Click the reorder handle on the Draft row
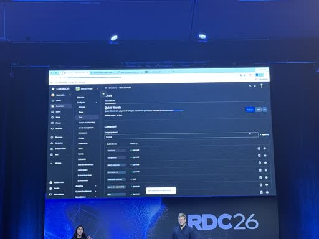The width and height of the screenshot is (319, 239). pyautogui.click(x=267, y=177)
